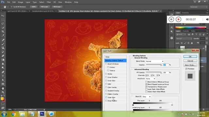This screenshot has width=209, height=117.
Task: Open Layers panel Opacity arrow
Action: pos(207,39)
